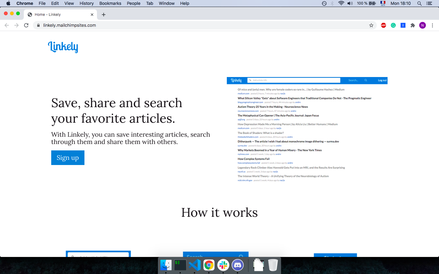Open the Help menu

(x=185, y=3)
